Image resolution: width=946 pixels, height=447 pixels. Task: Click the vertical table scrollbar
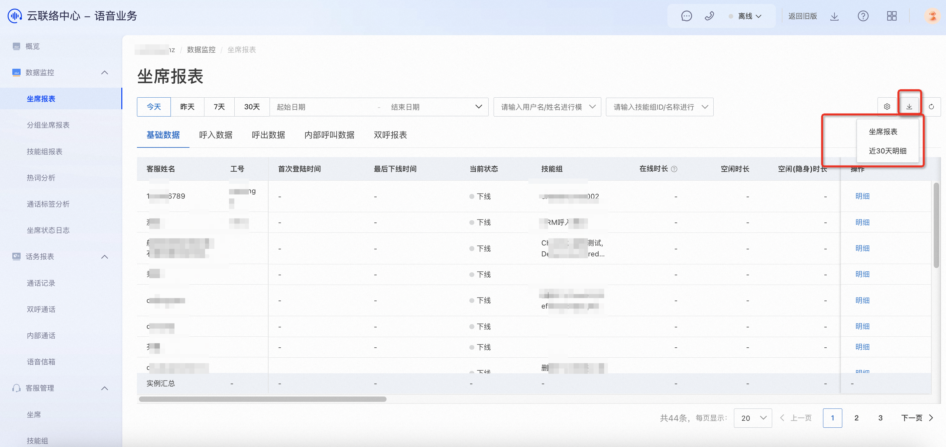click(936, 225)
